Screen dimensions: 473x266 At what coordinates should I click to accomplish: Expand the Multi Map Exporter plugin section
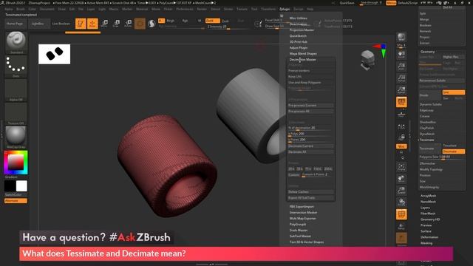(x=303, y=219)
